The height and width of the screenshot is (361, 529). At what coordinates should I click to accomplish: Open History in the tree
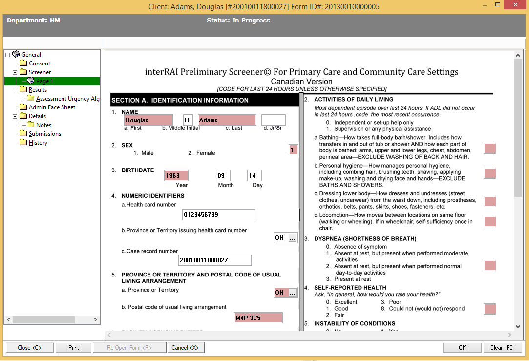(38, 142)
